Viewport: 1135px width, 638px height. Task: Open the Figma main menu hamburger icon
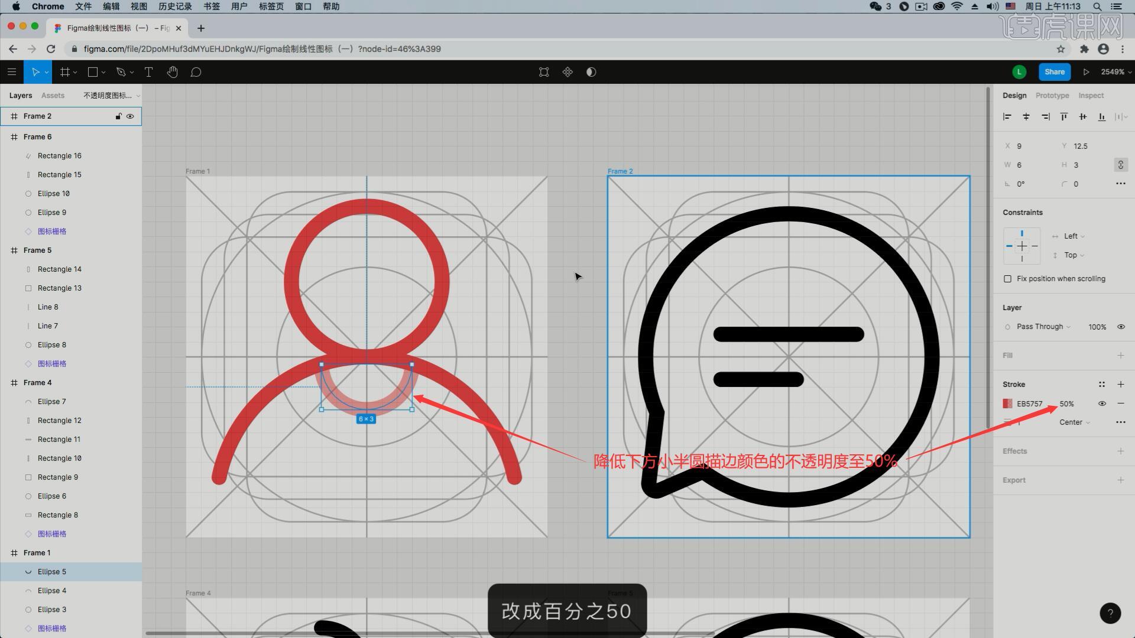coord(12,72)
